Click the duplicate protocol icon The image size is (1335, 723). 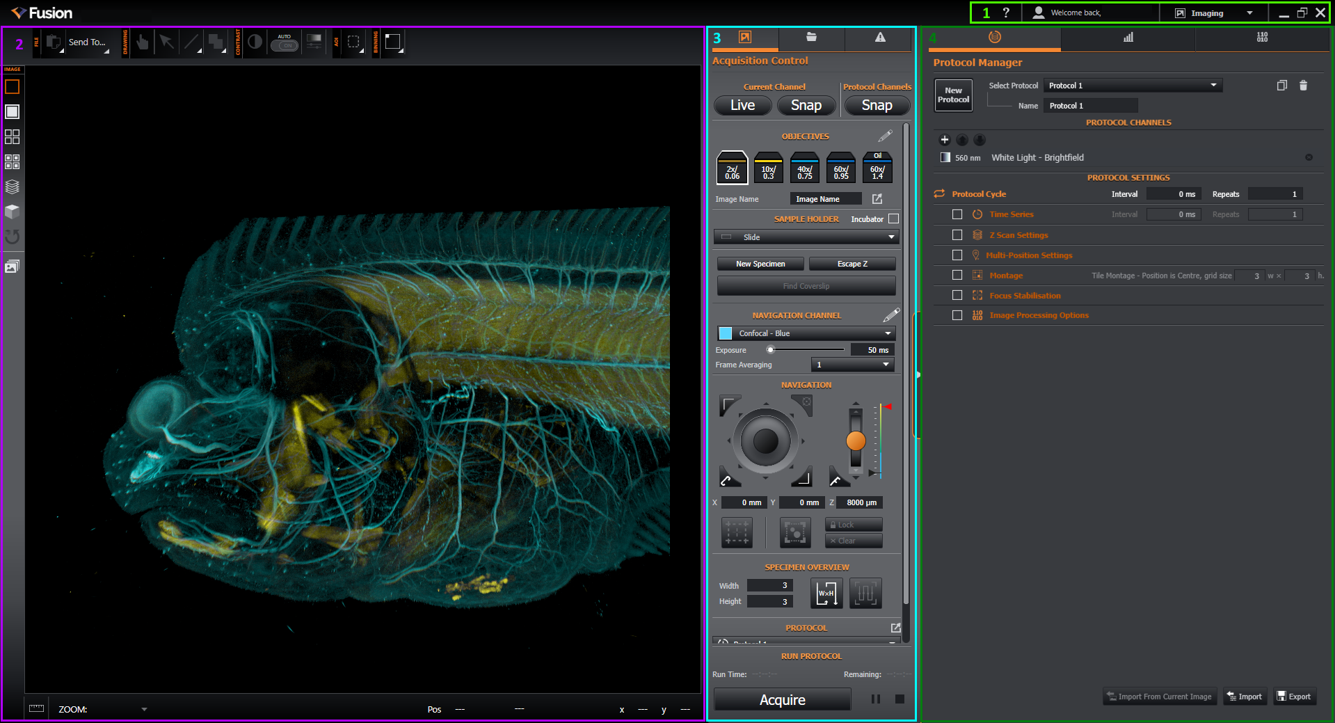[x=1281, y=86]
